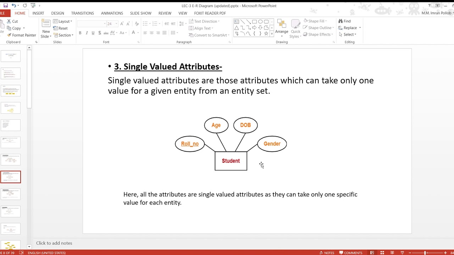Screen dimensions: 454x255
Task: Open the font size dropdown
Action: (116, 24)
